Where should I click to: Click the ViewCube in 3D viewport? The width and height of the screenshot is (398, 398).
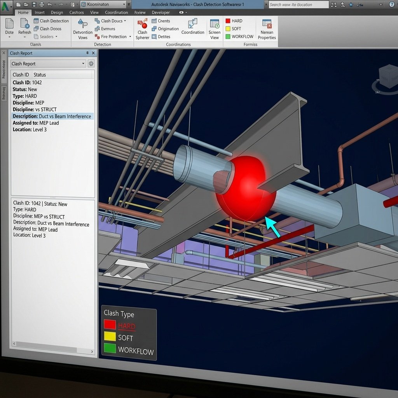pyautogui.click(x=388, y=76)
